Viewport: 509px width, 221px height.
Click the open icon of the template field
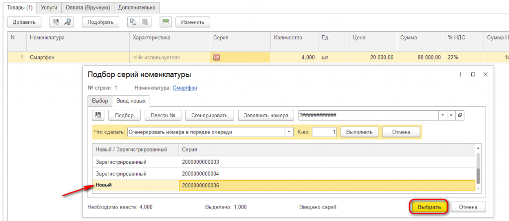pyautogui.click(x=460, y=115)
